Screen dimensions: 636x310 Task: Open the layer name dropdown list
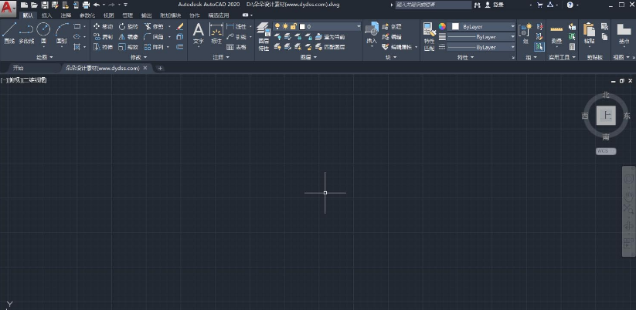[x=317, y=26]
